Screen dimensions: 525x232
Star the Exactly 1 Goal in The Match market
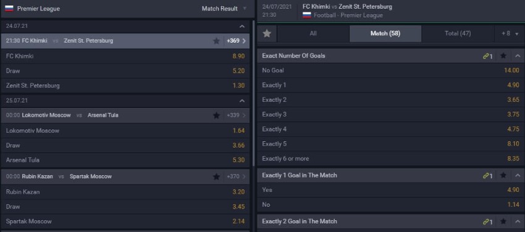(x=503, y=175)
